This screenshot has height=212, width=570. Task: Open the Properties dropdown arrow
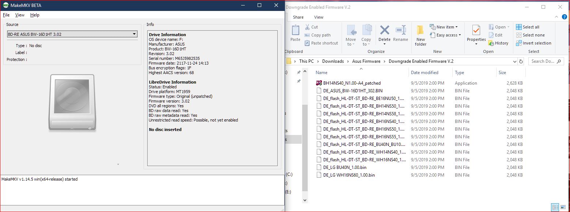click(476, 45)
